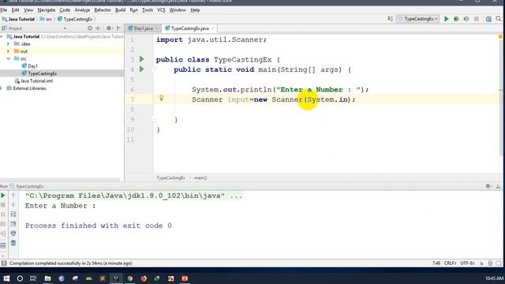Click the scroll from source target icon
Viewport: 505px width, 284px height.
tap(90, 28)
